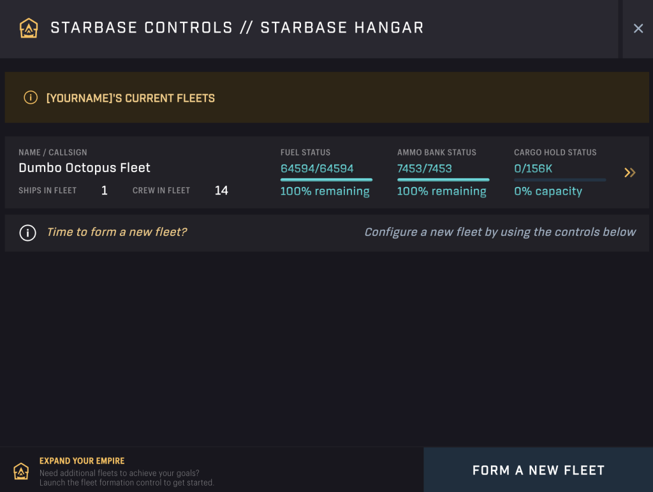Click the Starbase Controls emblem icon

click(x=29, y=28)
